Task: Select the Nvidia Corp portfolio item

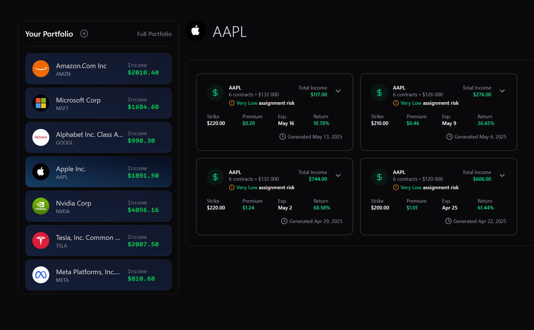Action: 99,206
